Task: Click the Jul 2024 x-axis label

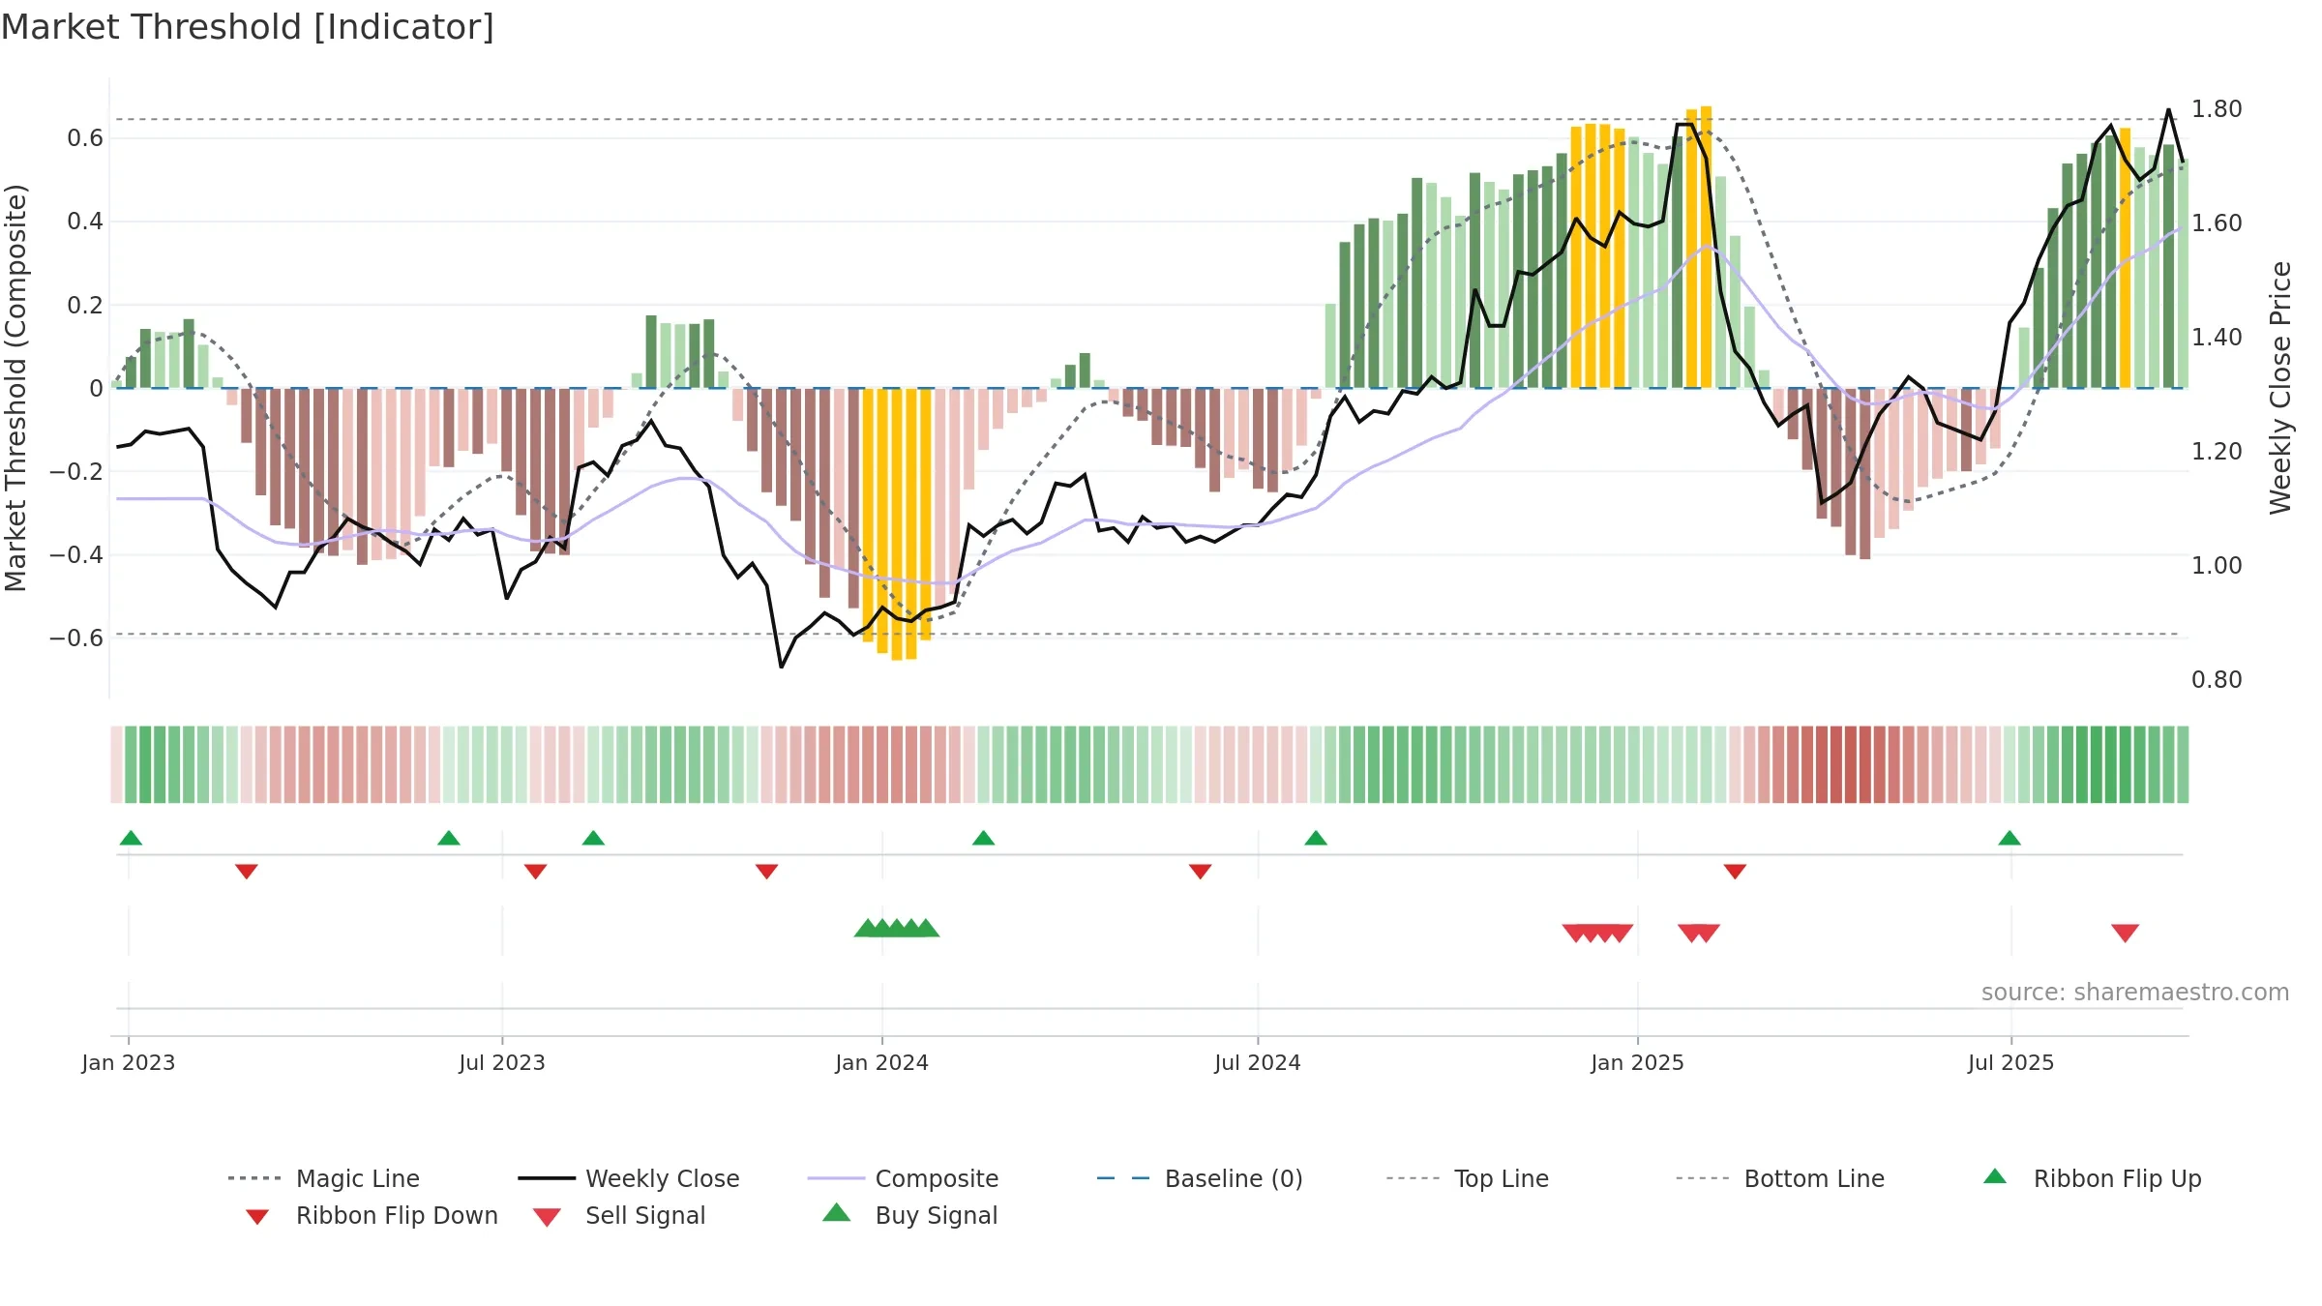Action: click(1258, 1062)
